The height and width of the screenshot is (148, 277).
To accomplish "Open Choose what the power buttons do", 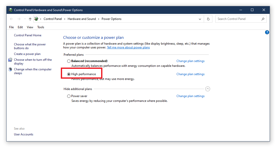I will [x=30, y=46].
